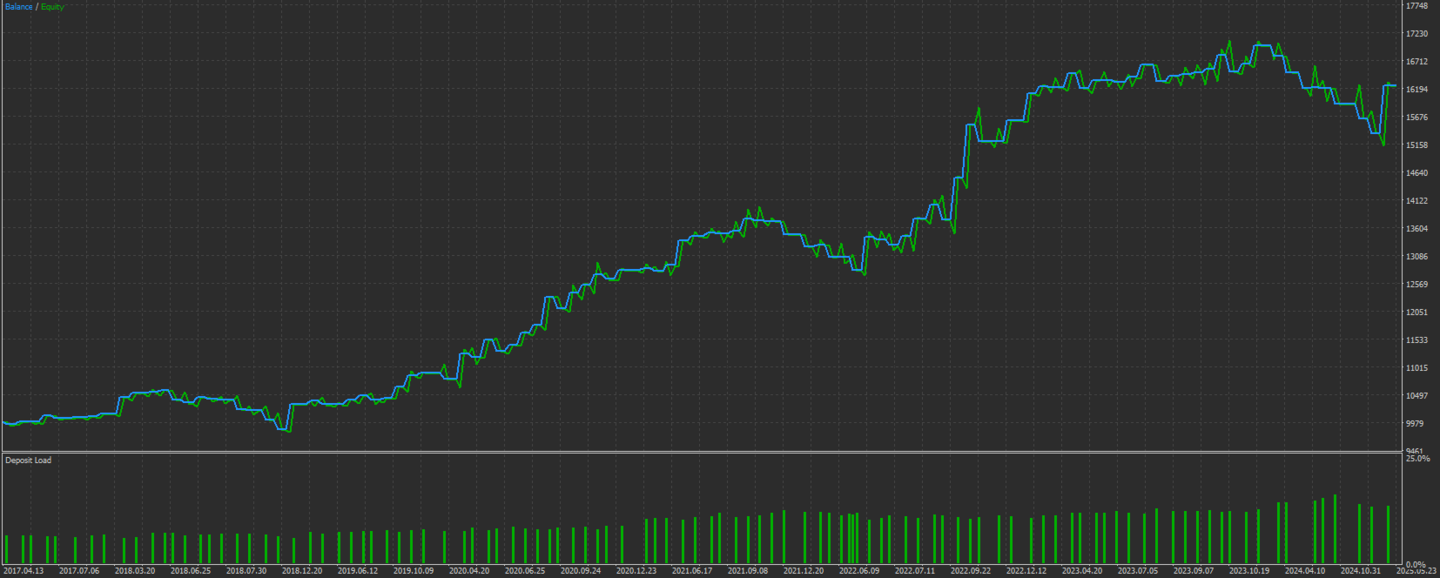Click the 2022.07.11 date label
1440x578 pixels.
click(915, 571)
